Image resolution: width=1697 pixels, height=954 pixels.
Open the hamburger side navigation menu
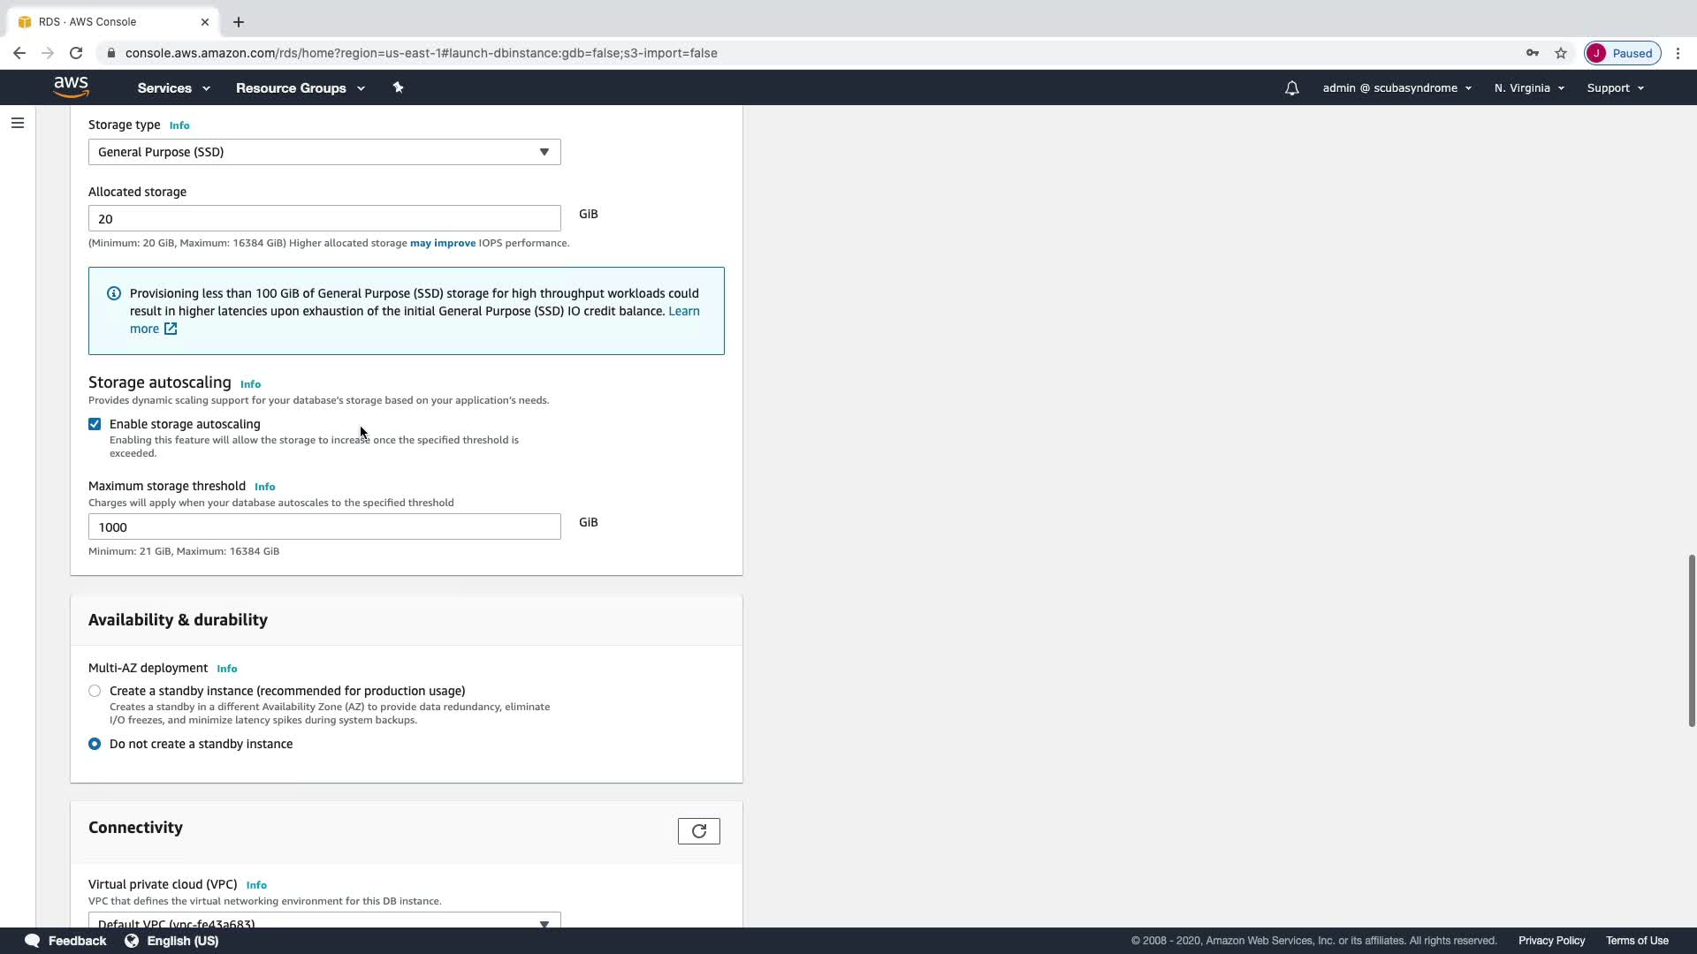point(18,123)
